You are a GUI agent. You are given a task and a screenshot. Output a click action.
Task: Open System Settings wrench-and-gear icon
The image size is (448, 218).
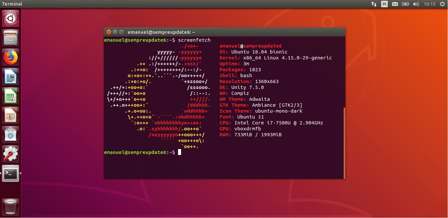pos(11,154)
